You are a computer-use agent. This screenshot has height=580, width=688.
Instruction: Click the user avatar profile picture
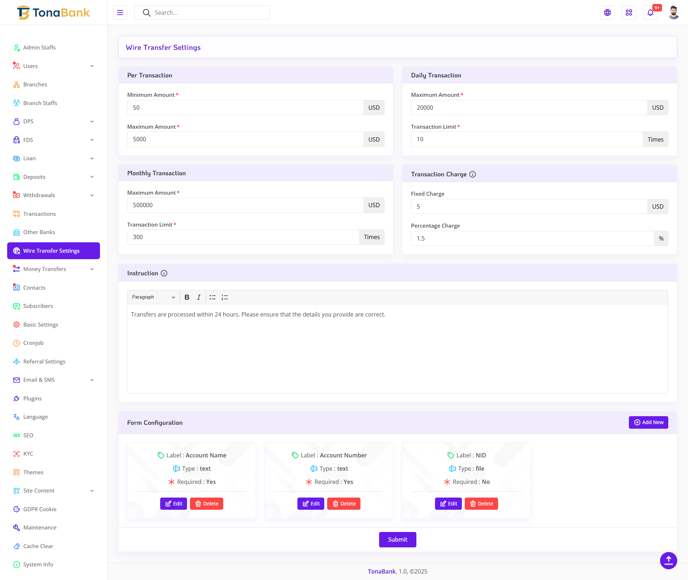[x=673, y=13]
